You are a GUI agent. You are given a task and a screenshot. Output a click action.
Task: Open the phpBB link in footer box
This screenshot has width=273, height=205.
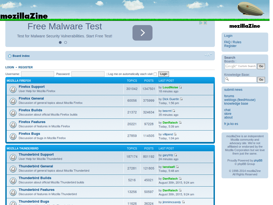click(x=258, y=160)
